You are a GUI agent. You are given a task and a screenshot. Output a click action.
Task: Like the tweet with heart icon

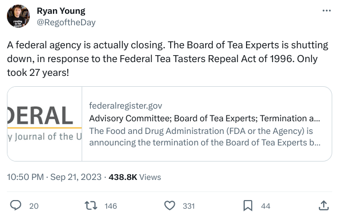[170, 205]
